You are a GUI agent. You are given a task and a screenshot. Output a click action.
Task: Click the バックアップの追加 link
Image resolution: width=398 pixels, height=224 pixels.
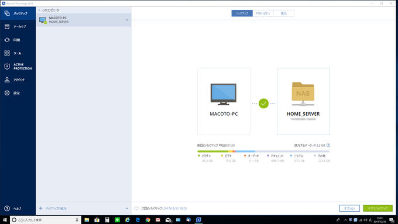click(56, 208)
